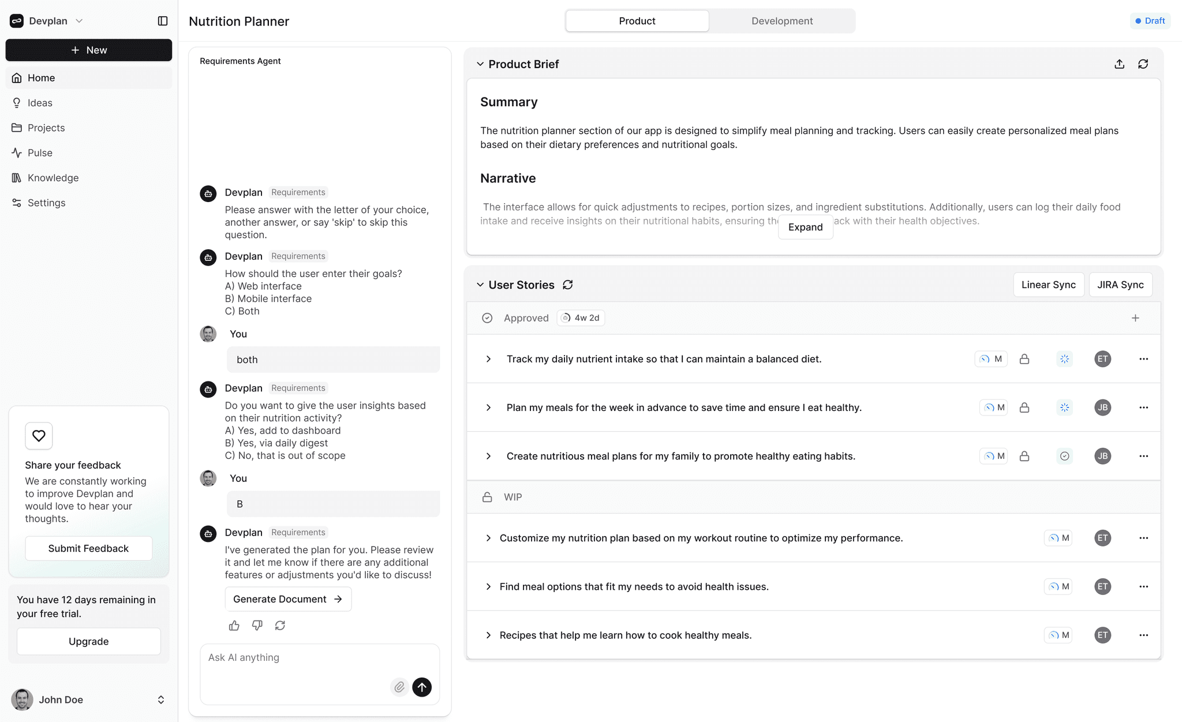Screen dimensions: 1182x722
Task: Click the Linear Sync button
Action: pyautogui.click(x=1048, y=285)
